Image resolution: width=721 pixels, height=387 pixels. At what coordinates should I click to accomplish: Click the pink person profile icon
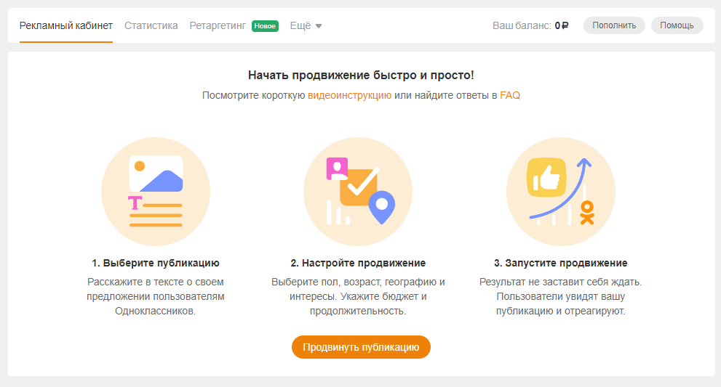point(337,169)
